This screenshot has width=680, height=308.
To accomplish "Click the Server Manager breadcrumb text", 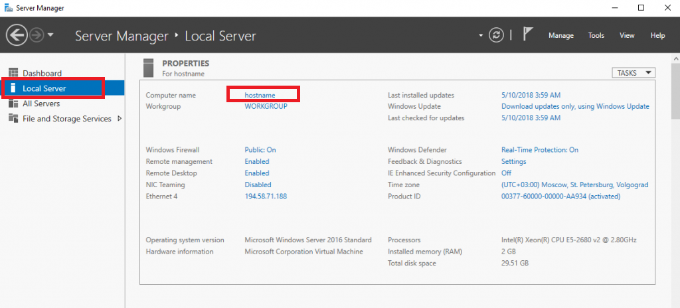I will point(122,36).
